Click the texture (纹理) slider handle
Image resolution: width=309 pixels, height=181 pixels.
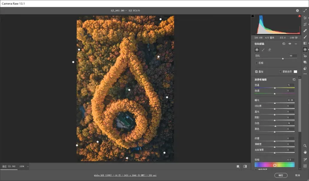click(x=275, y=141)
